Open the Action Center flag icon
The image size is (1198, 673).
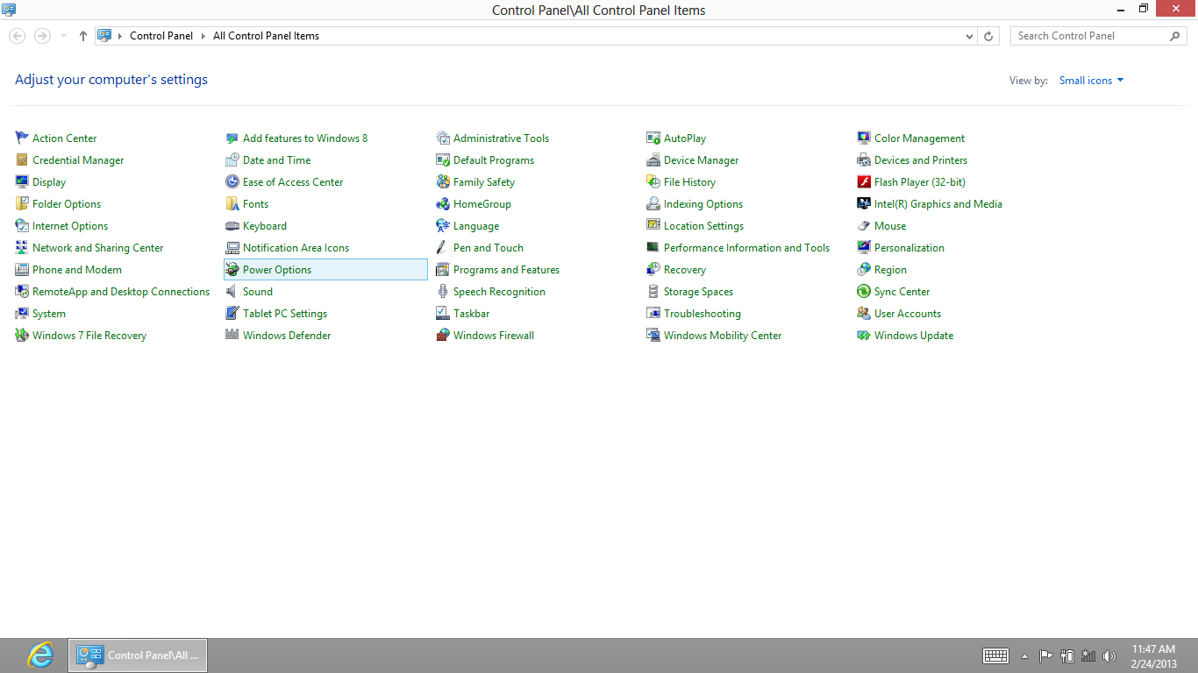(x=22, y=138)
